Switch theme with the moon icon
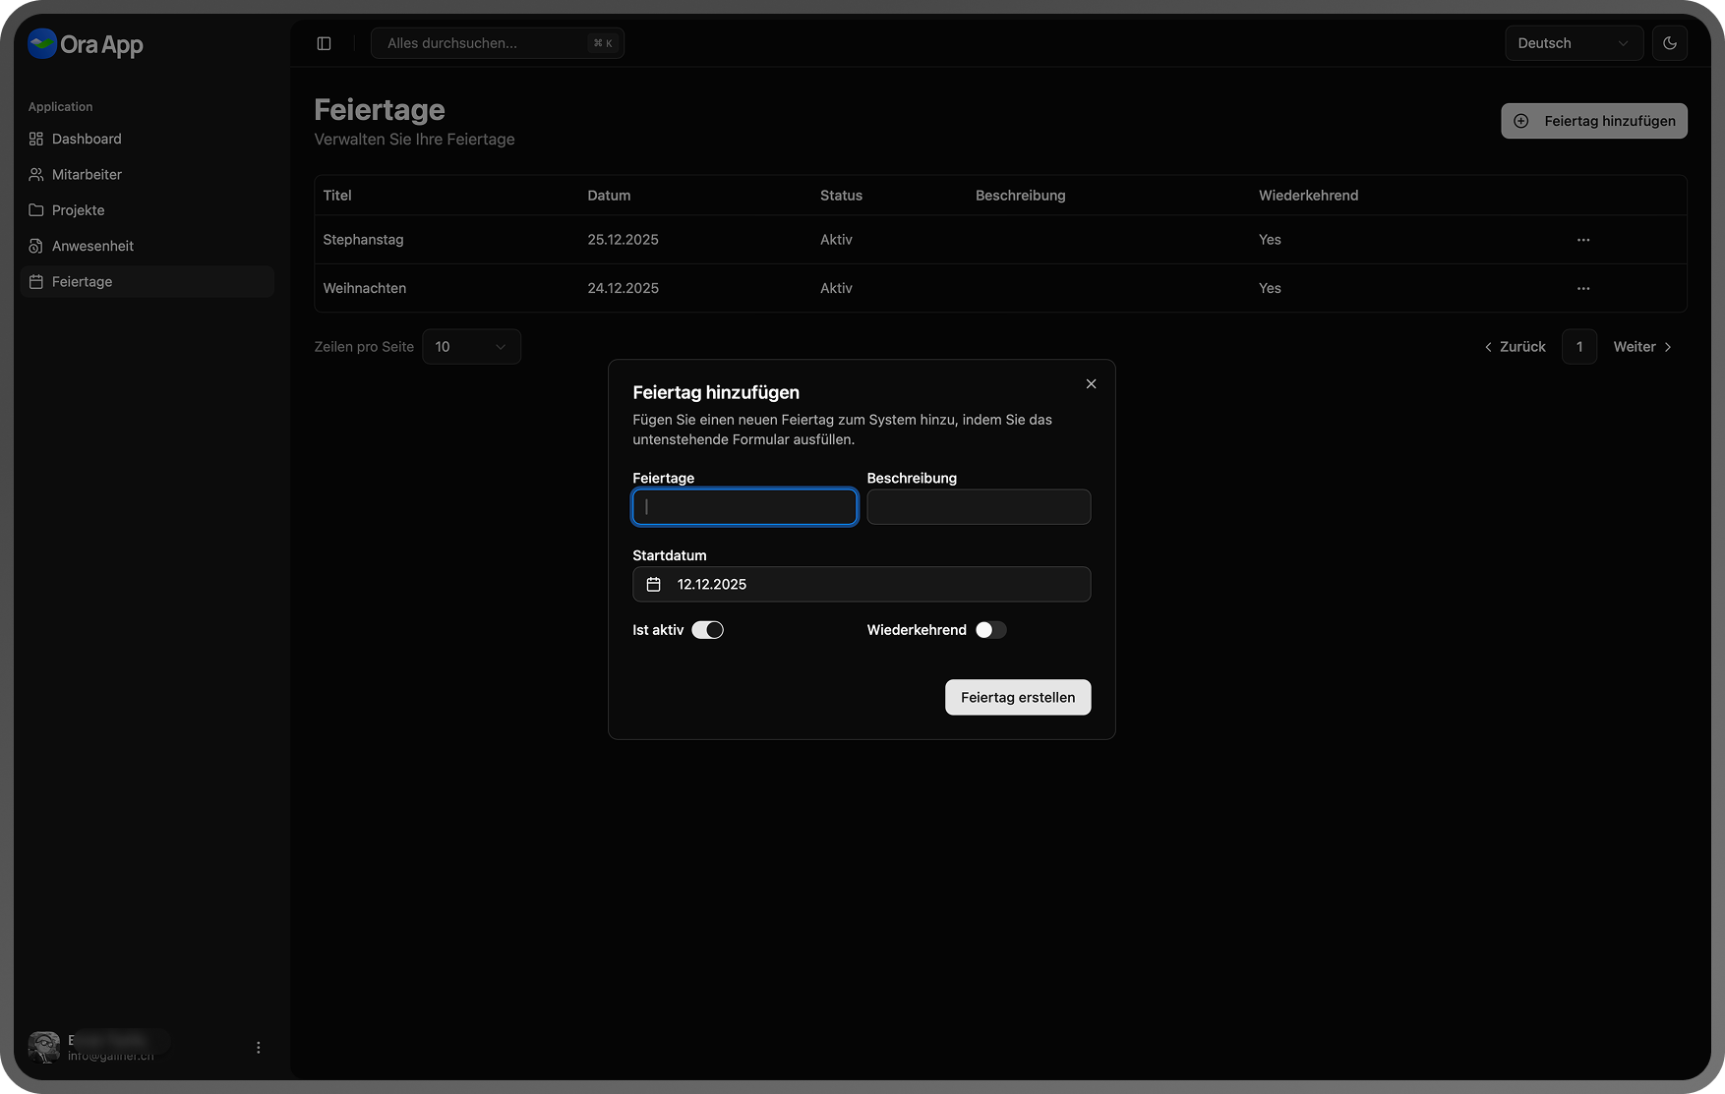This screenshot has height=1094, width=1725. [x=1669, y=43]
